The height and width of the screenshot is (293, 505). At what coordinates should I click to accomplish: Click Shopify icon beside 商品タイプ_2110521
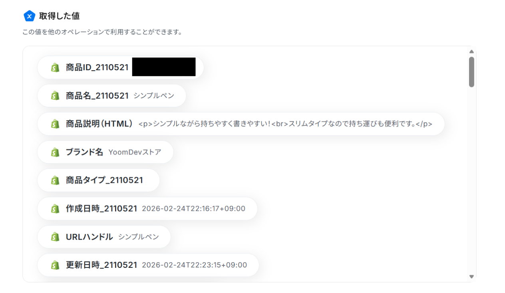[55, 180]
